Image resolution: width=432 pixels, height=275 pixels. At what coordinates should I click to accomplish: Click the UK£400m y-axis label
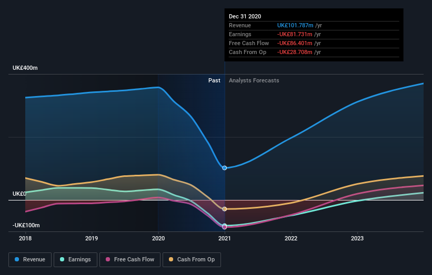[x=25, y=68]
